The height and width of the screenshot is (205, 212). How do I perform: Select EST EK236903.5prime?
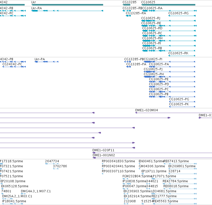[x=126, y=194]
